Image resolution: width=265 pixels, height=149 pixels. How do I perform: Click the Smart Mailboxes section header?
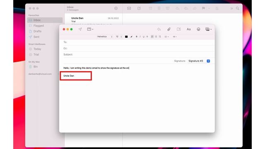coord(37,44)
